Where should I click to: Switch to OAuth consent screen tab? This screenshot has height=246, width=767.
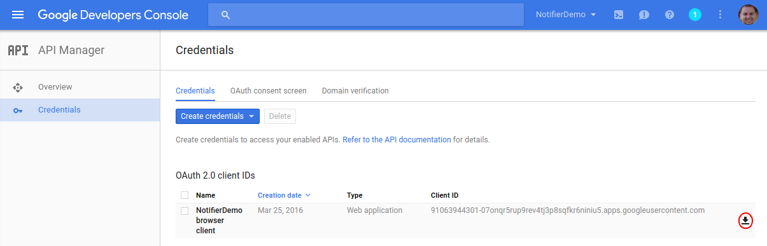[x=269, y=91]
